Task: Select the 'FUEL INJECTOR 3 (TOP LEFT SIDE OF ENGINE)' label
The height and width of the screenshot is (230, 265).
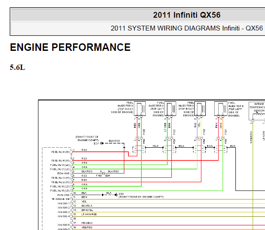Action: 156,109
